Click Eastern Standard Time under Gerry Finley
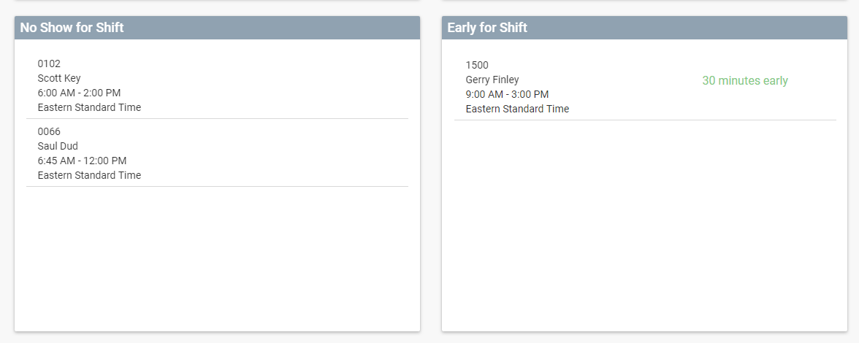This screenshot has height=343, width=859. (x=517, y=109)
